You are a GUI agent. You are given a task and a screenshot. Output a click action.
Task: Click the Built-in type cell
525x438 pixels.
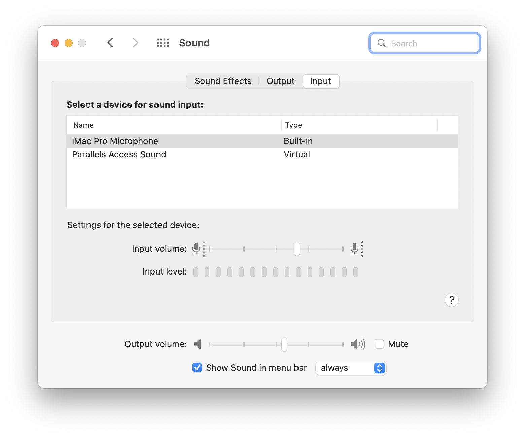(x=298, y=141)
